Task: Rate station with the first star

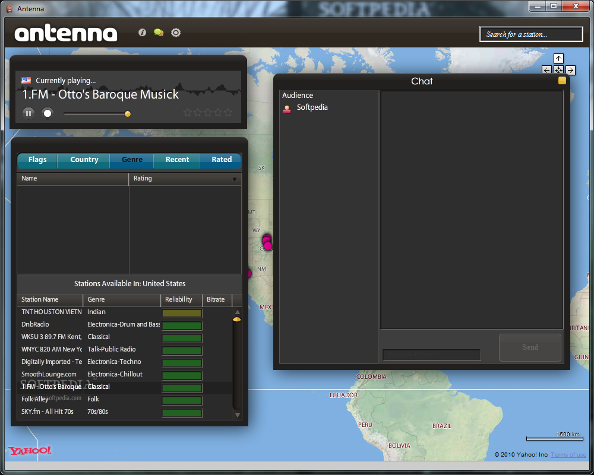Action: 187,112
